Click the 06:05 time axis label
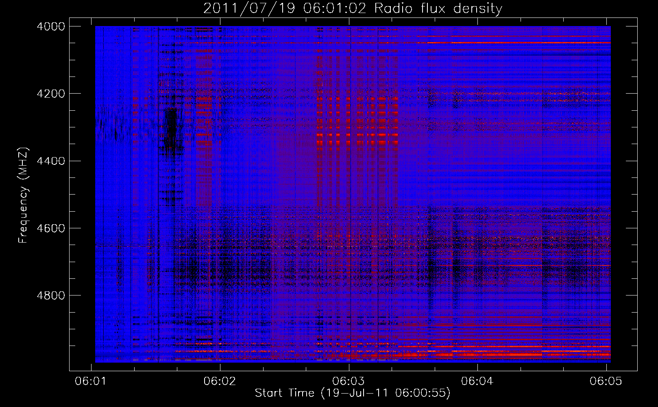The image size is (658, 407). point(606,381)
